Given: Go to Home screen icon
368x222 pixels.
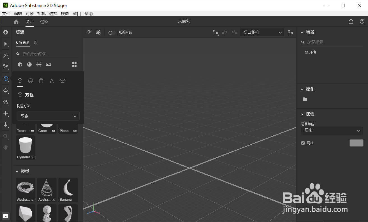Looking at the screenshot, I should (16, 22).
